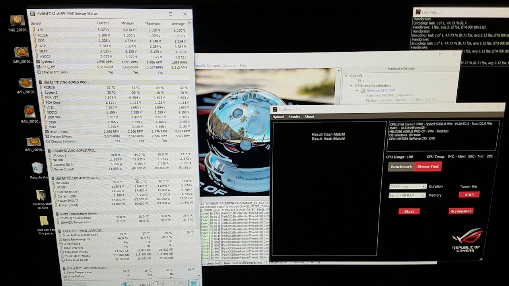Collapse the OpenCL tree node
This screenshot has height=286, width=509.
tap(346, 76)
